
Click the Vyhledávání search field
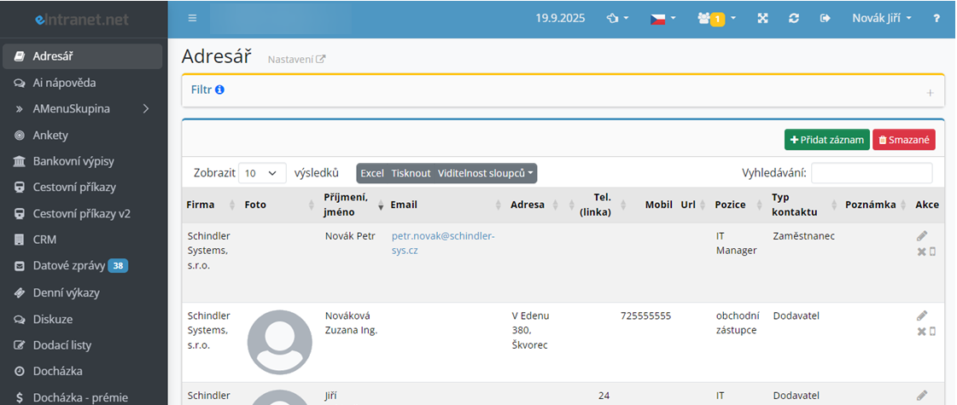pos(872,173)
